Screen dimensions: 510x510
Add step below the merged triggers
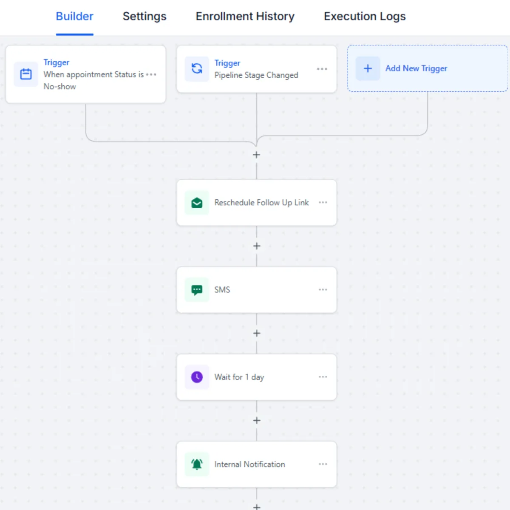[256, 155]
